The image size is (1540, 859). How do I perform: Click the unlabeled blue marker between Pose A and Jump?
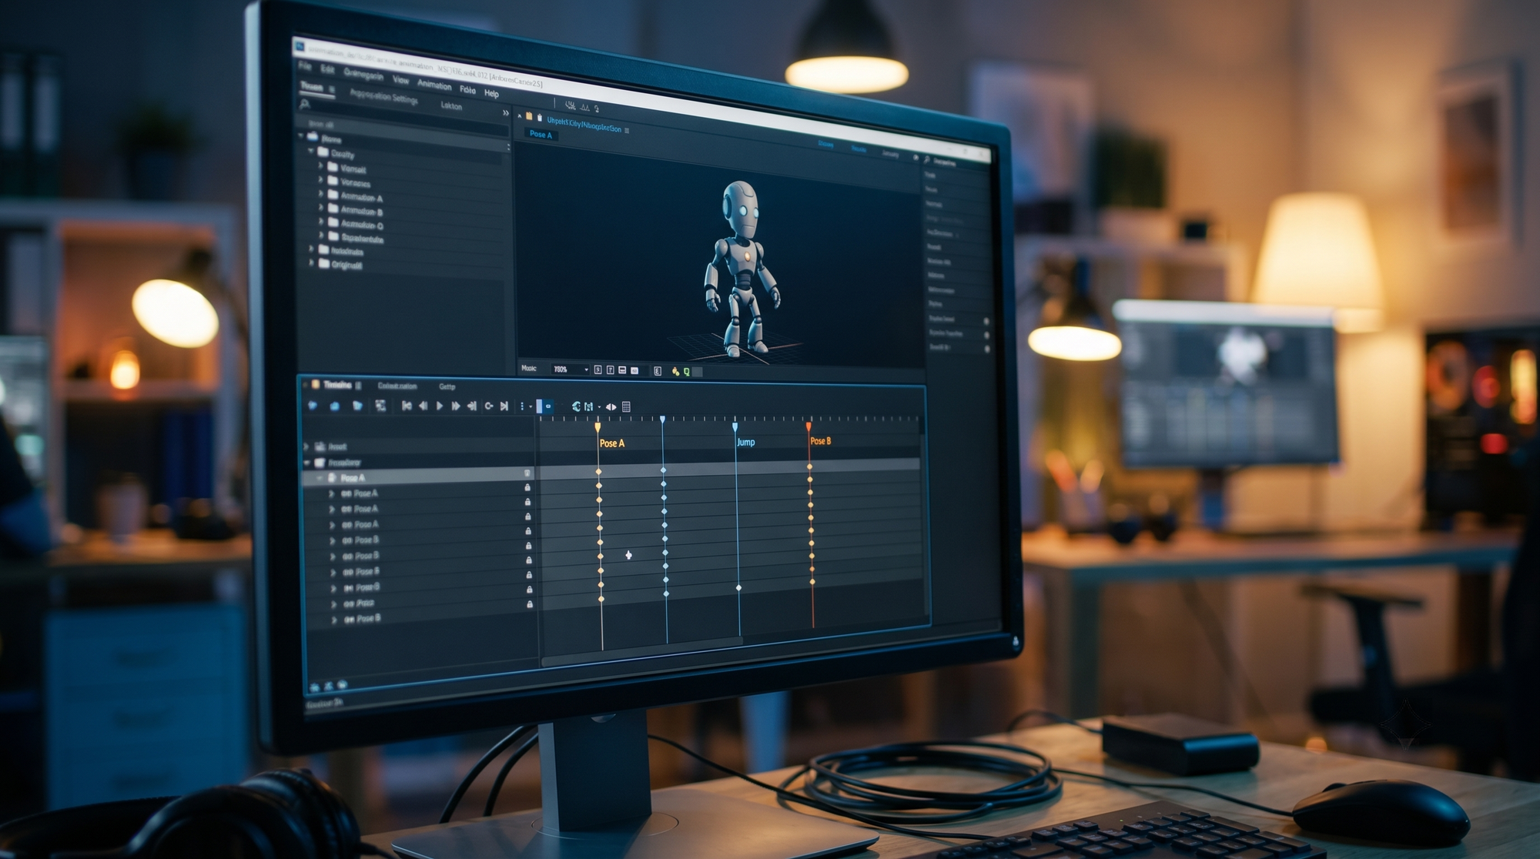(662, 419)
